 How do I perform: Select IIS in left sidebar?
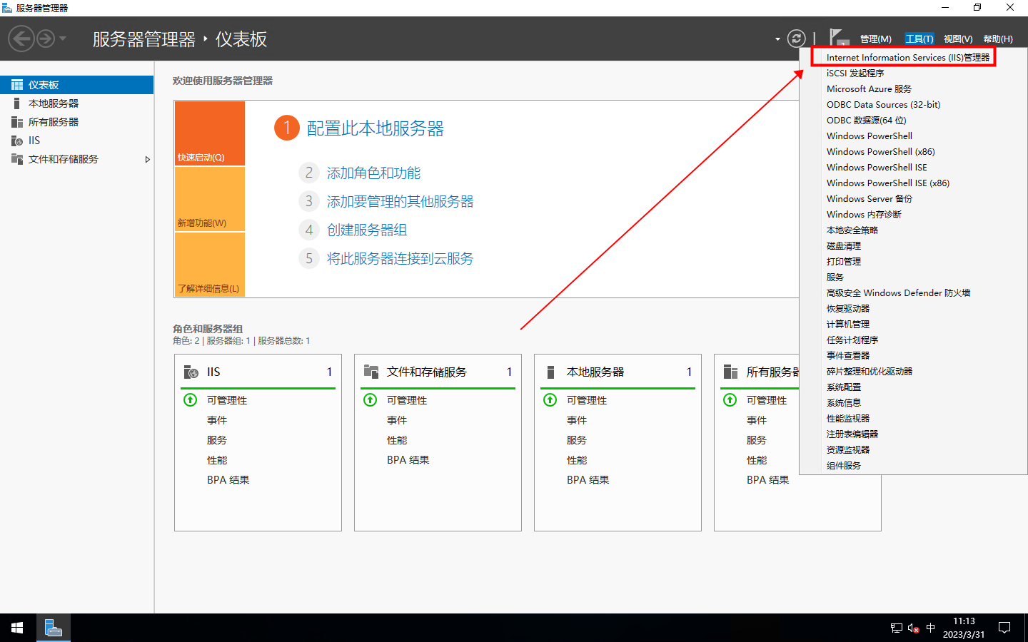(x=34, y=141)
